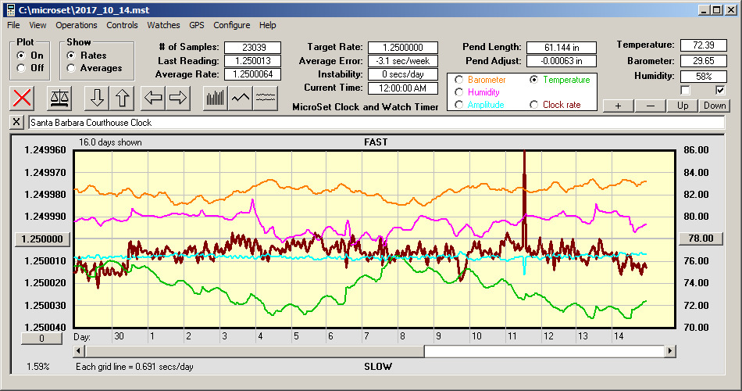Click the Barometer value field

point(703,61)
